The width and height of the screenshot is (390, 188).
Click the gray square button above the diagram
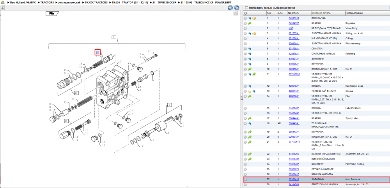pyautogui.click(x=236, y=14)
